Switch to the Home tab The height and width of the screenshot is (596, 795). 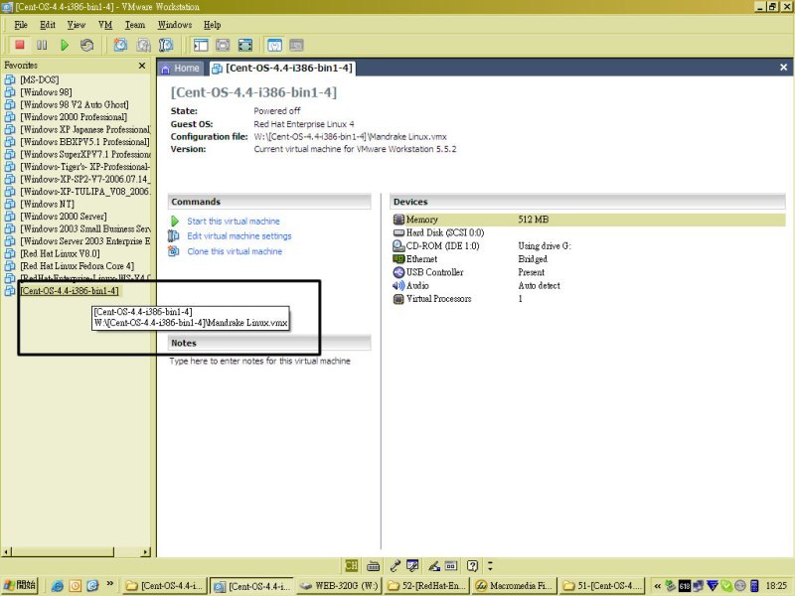(181, 68)
